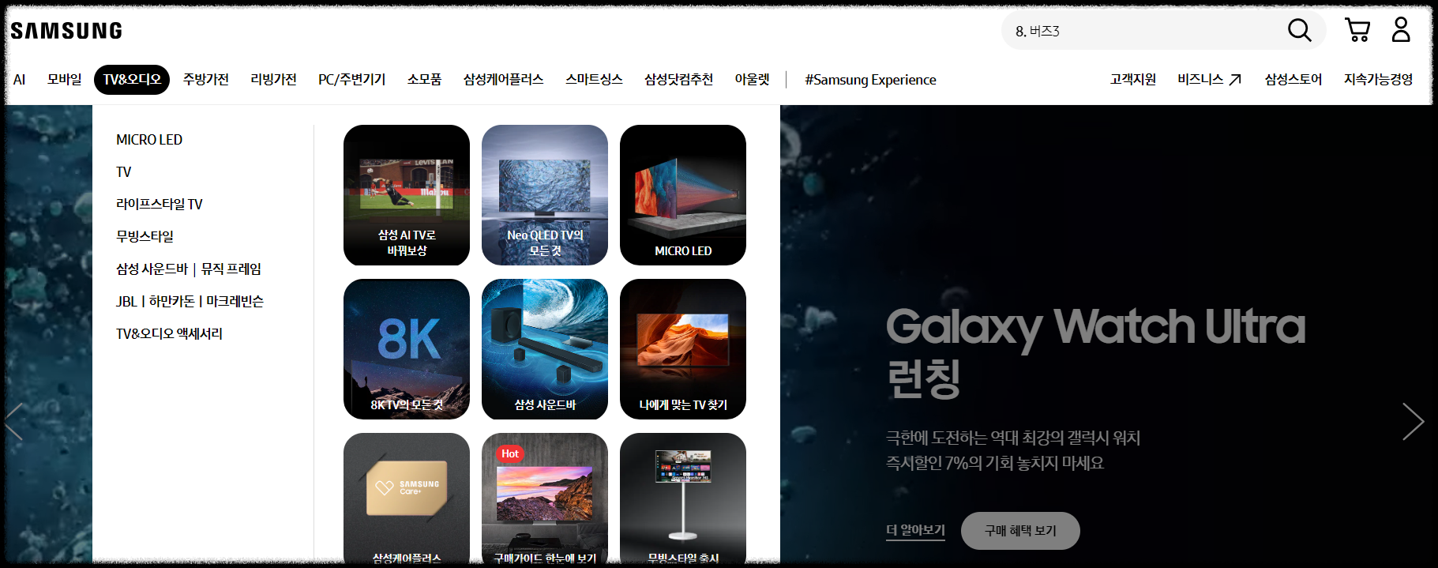Open the 소모품 menu
Screen dimensions: 1438x568
424,80
